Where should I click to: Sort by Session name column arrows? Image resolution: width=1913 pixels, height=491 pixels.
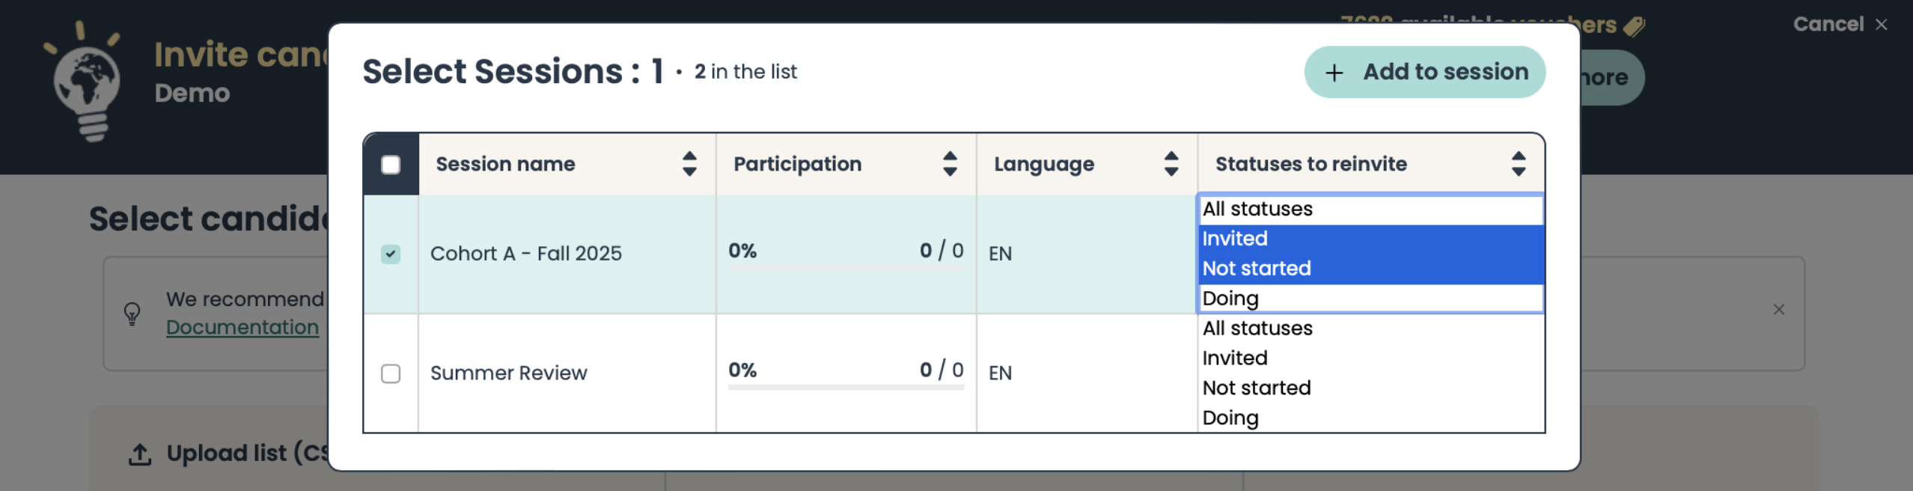click(x=689, y=164)
